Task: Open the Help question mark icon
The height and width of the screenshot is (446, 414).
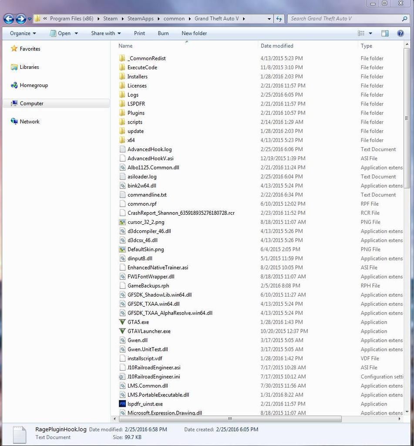Action: (400, 33)
